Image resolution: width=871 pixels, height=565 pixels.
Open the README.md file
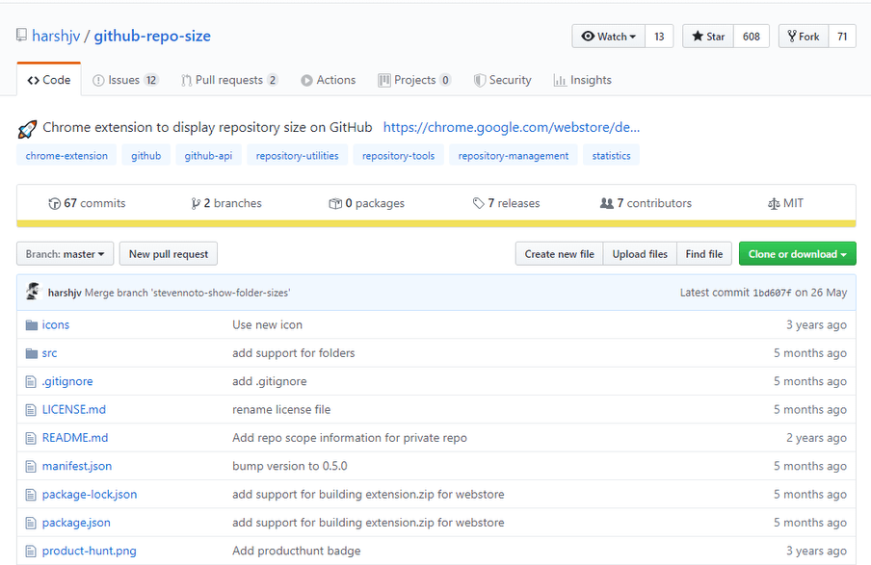coord(75,438)
